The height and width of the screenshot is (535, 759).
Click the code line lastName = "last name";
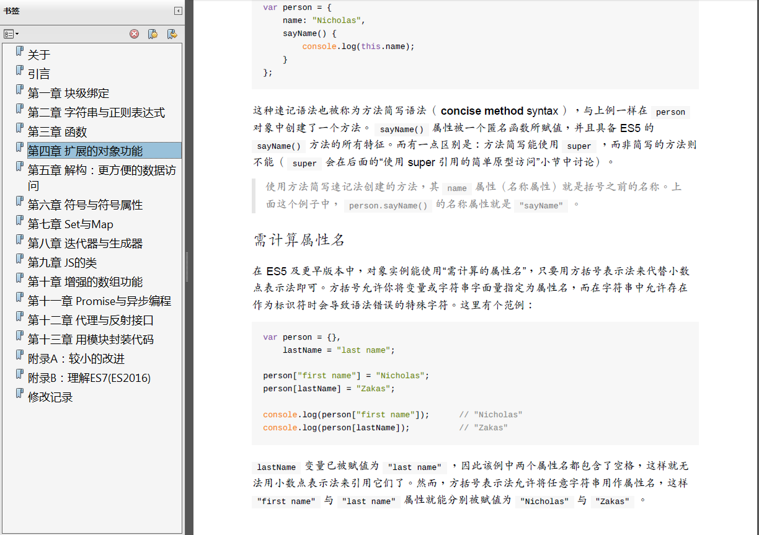click(339, 350)
